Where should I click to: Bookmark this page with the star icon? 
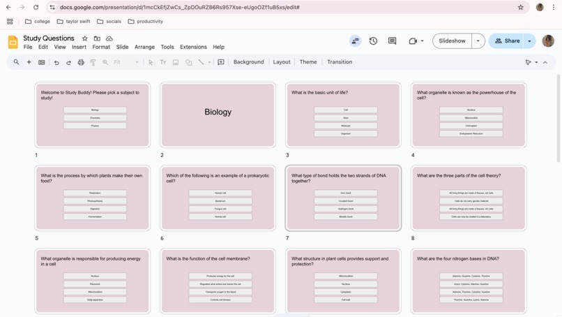[520, 7]
